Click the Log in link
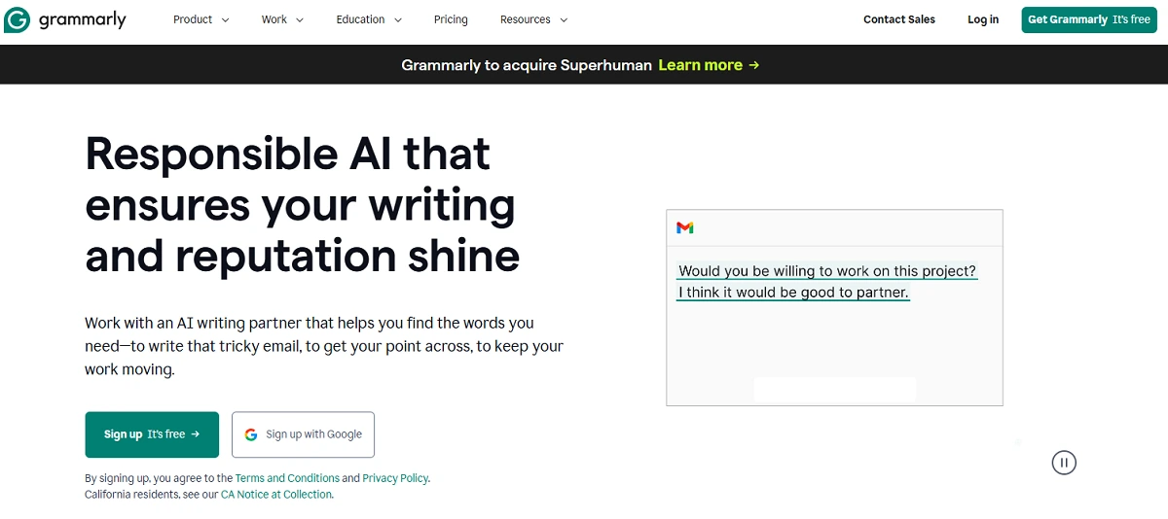This screenshot has height=519, width=1168. coord(983,19)
